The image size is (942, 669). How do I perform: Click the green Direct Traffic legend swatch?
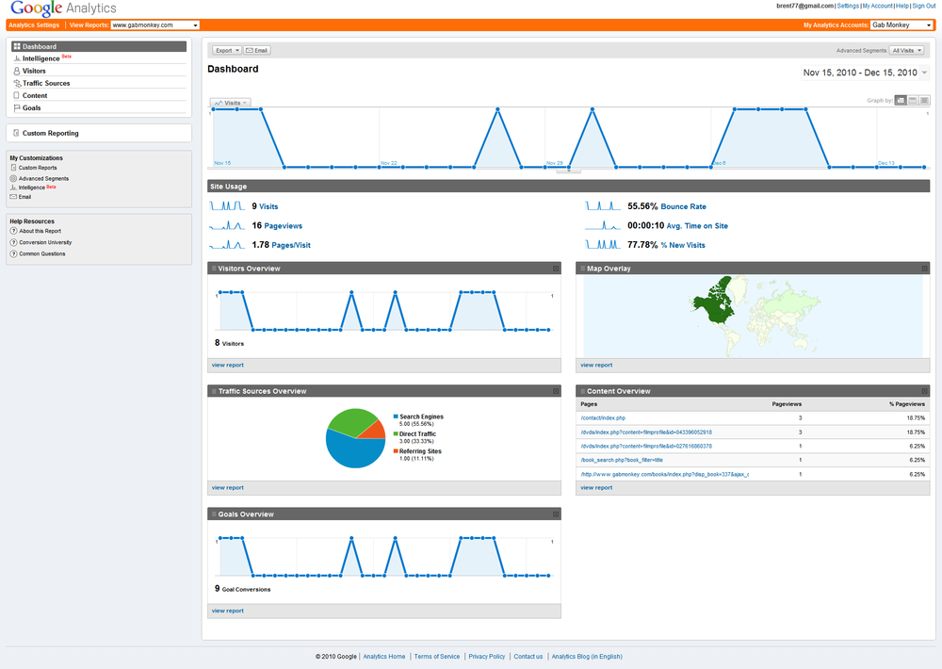coord(396,434)
